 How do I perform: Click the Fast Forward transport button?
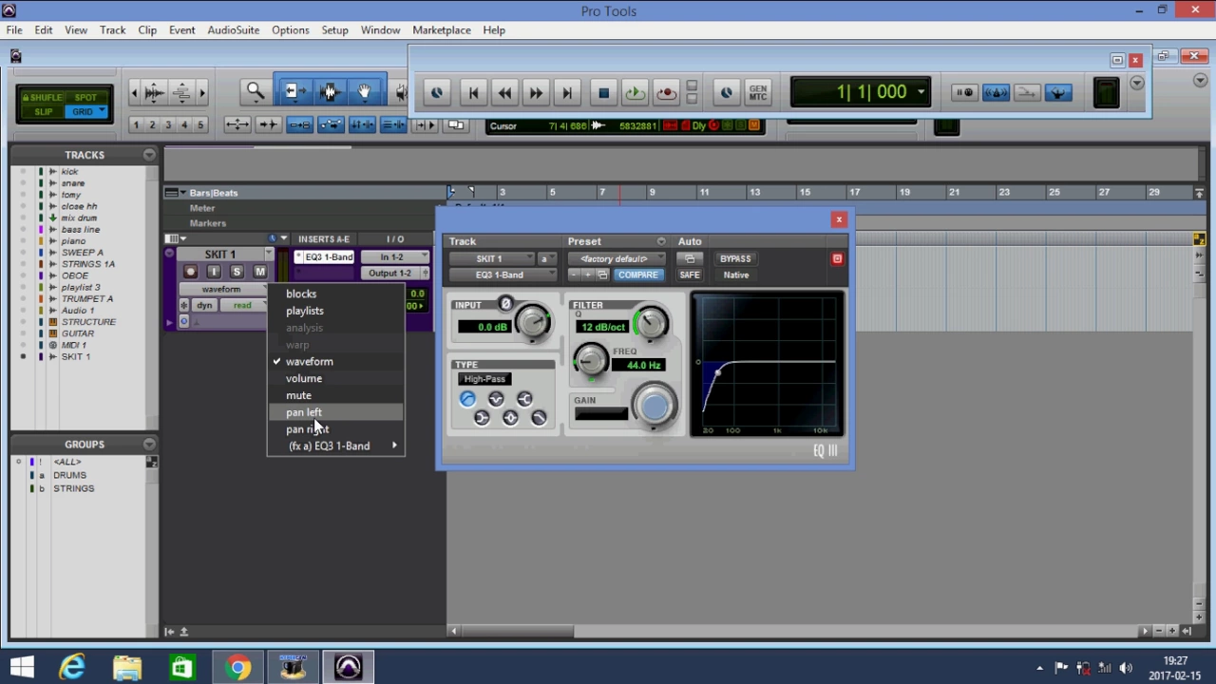tap(536, 92)
